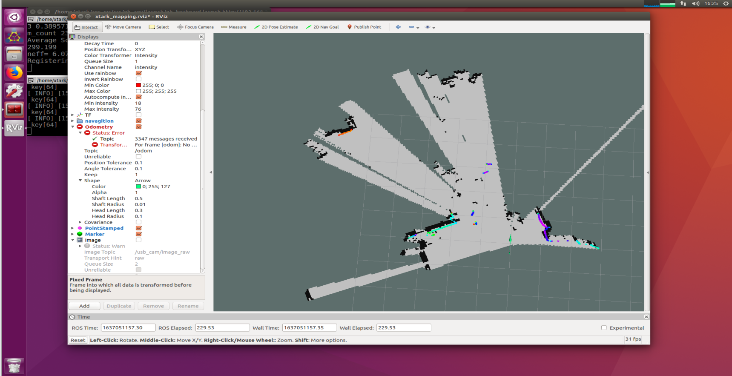Screen dimensions: 732x376
Task: Click the blue plus add-tool icon
Action: [x=398, y=27]
